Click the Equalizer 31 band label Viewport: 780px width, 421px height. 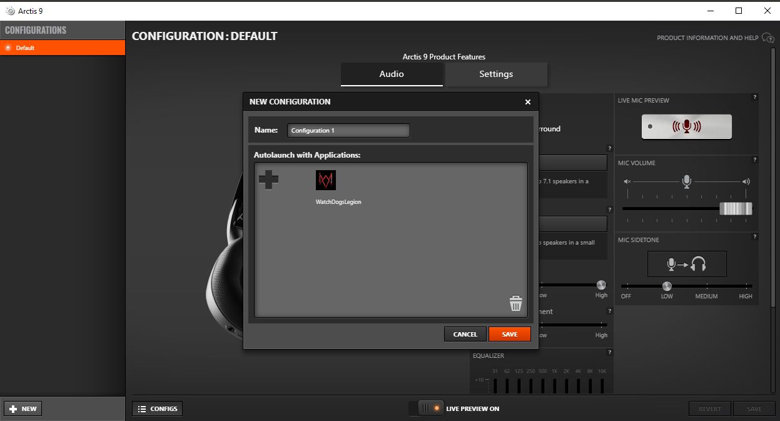495,371
